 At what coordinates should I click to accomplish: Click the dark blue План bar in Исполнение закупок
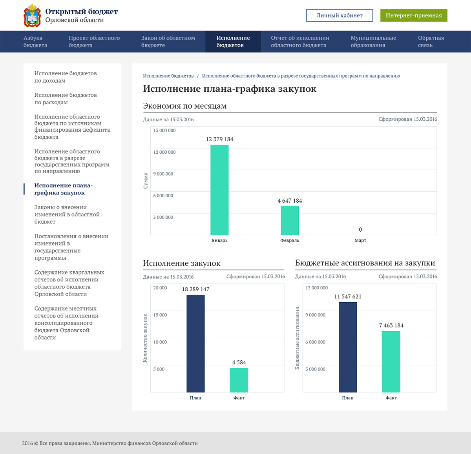[195, 343]
